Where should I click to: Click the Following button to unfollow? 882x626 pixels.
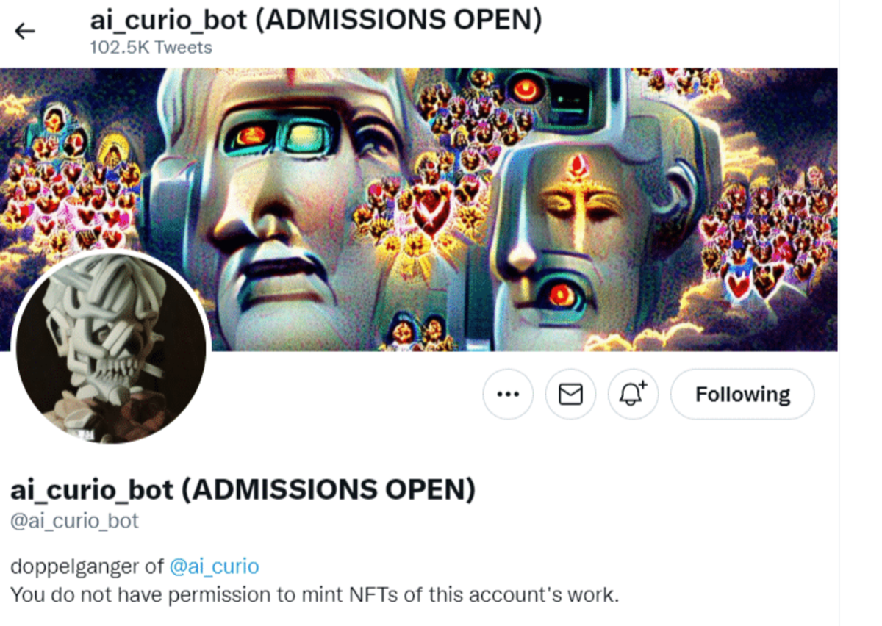coord(742,395)
